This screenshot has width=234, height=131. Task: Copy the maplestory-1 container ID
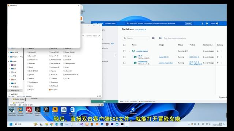[x=149, y=64]
